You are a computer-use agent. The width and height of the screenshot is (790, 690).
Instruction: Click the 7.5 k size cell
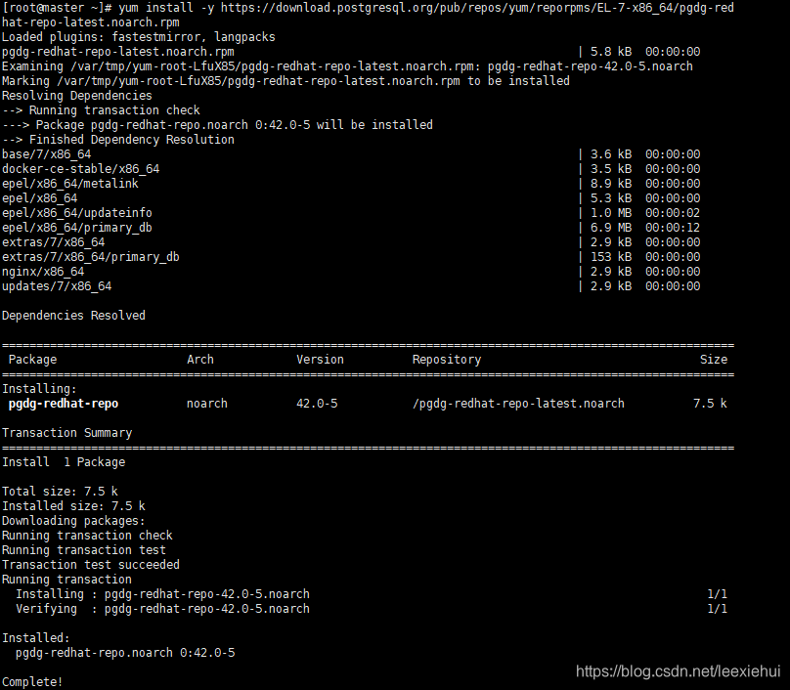click(x=710, y=404)
